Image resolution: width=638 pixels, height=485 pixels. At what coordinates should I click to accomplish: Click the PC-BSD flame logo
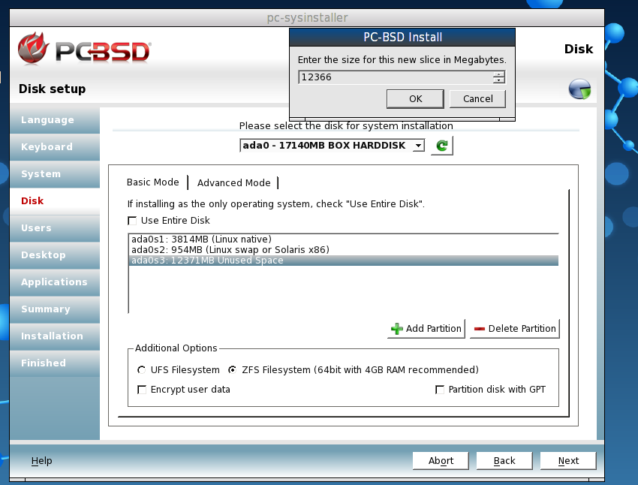[33, 49]
